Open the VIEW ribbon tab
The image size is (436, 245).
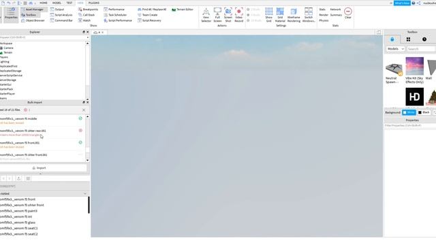pyautogui.click(x=80, y=3)
